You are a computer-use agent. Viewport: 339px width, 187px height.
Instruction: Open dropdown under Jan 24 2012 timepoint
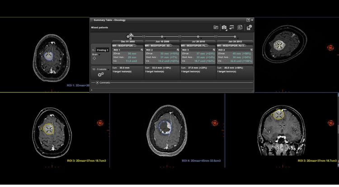tap(238, 39)
